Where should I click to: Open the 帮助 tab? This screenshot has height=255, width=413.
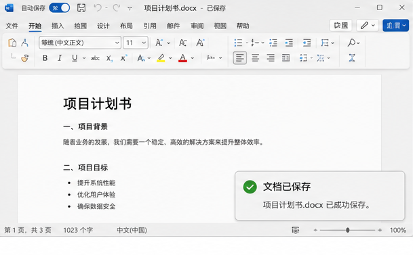click(x=243, y=26)
